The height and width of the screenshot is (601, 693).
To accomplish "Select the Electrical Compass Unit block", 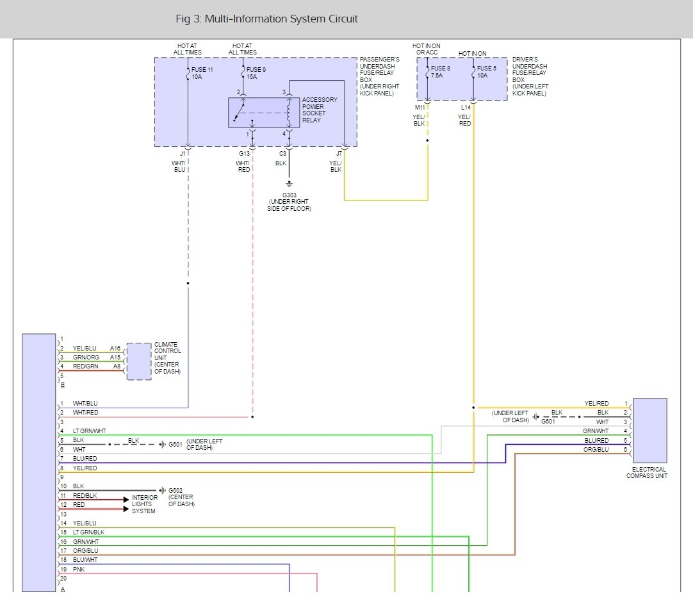I will click(x=649, y=431).
